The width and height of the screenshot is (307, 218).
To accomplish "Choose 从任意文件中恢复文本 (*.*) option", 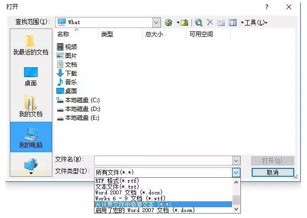I will pyautogui.click(x=163, y=204).
